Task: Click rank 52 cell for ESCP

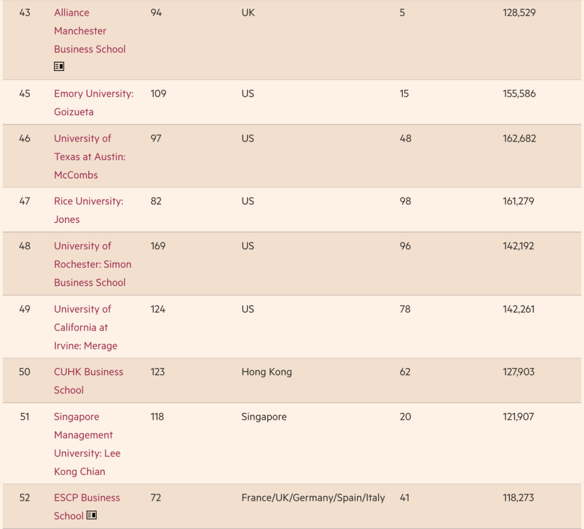Action: (24, 498)
